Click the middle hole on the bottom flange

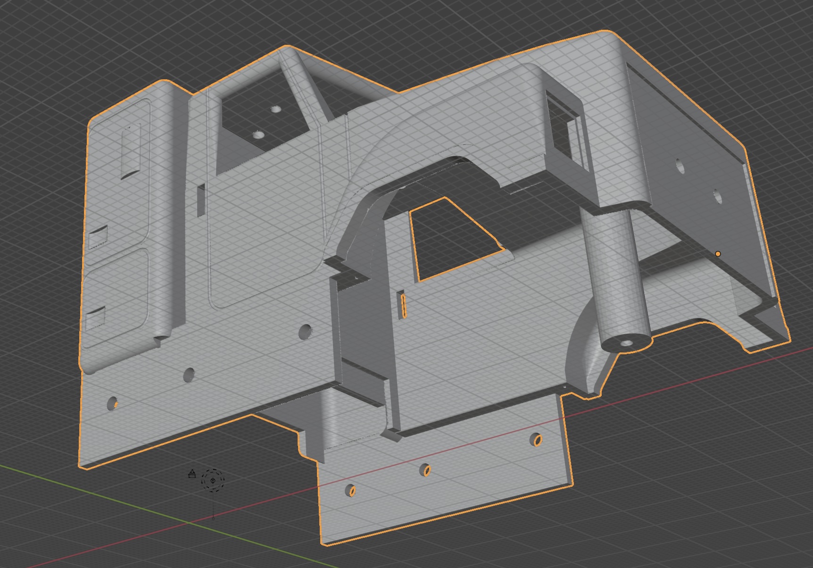coord(426,470)
